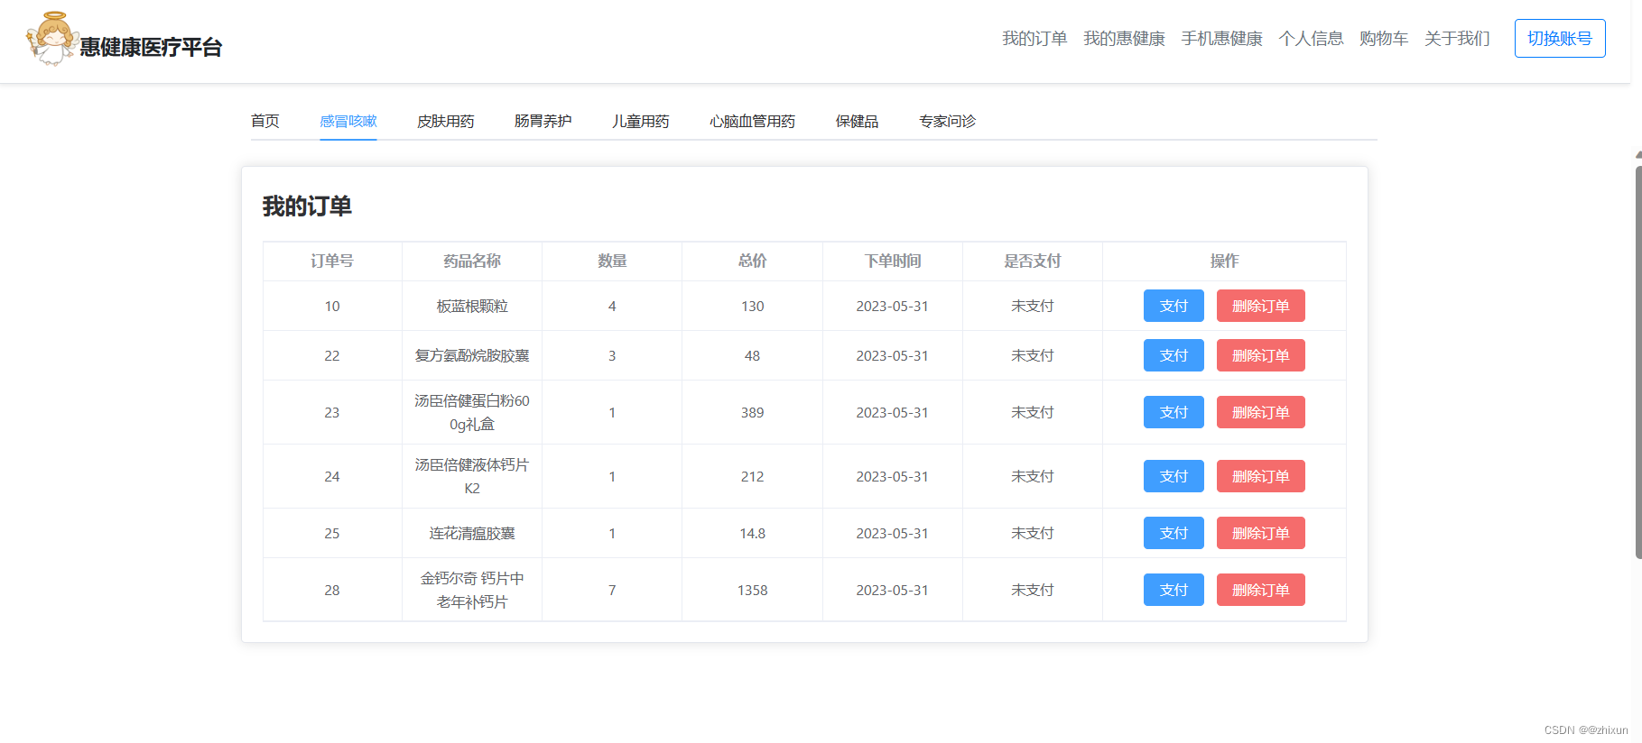
Task: Open 关于我们 page
Action: coord(1457,39)
